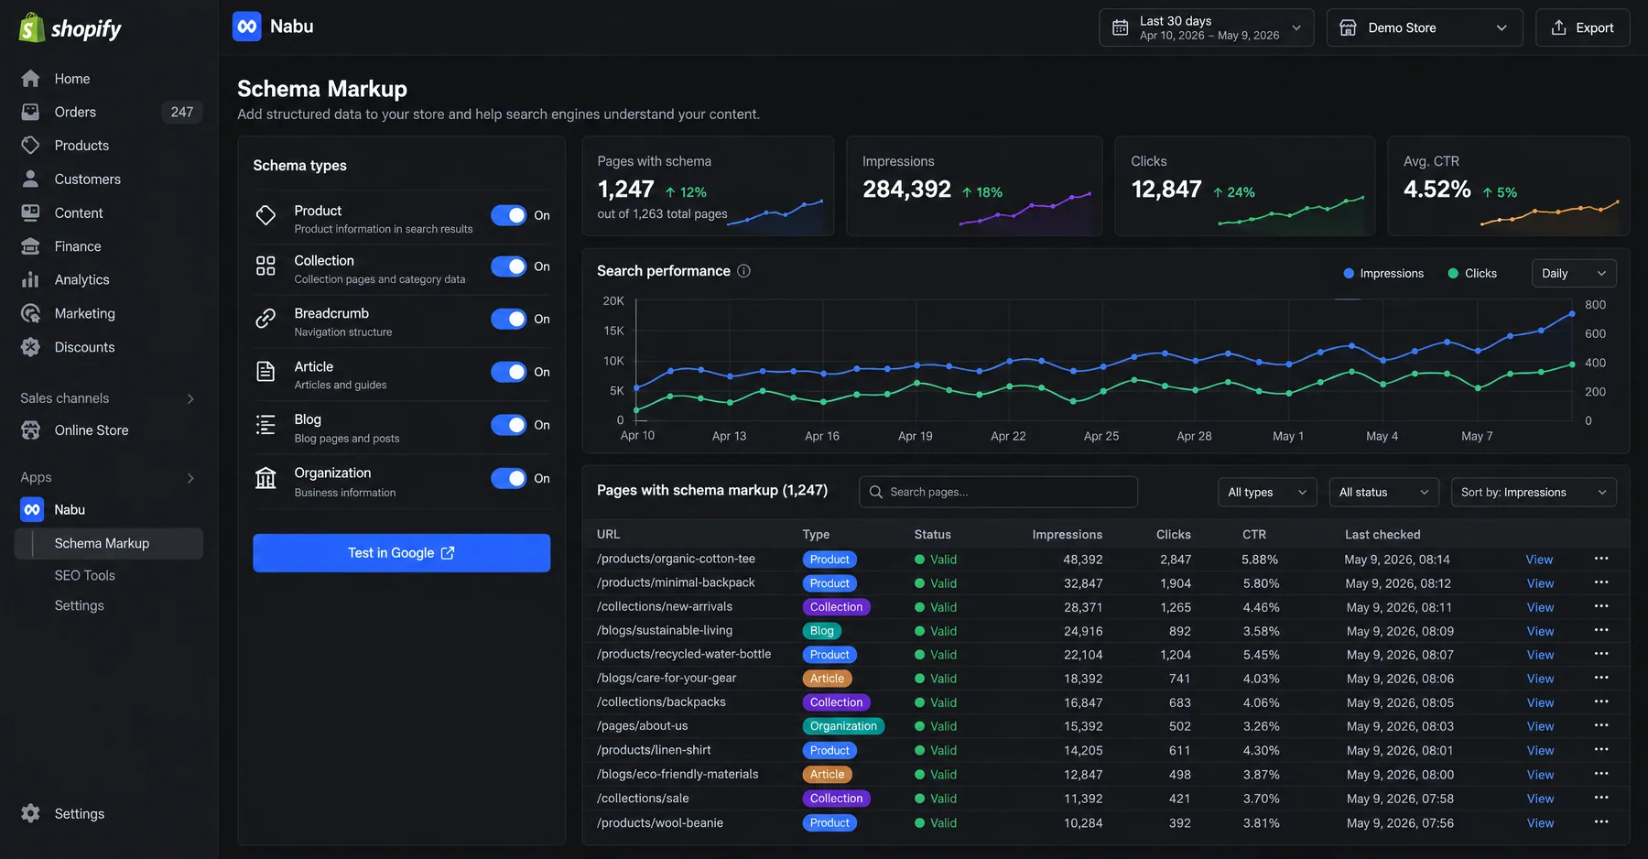Image resolution: width=1648 pixels, height=859 pixels.
Task: Click the Shopify logo
Action: coord(70,28)
